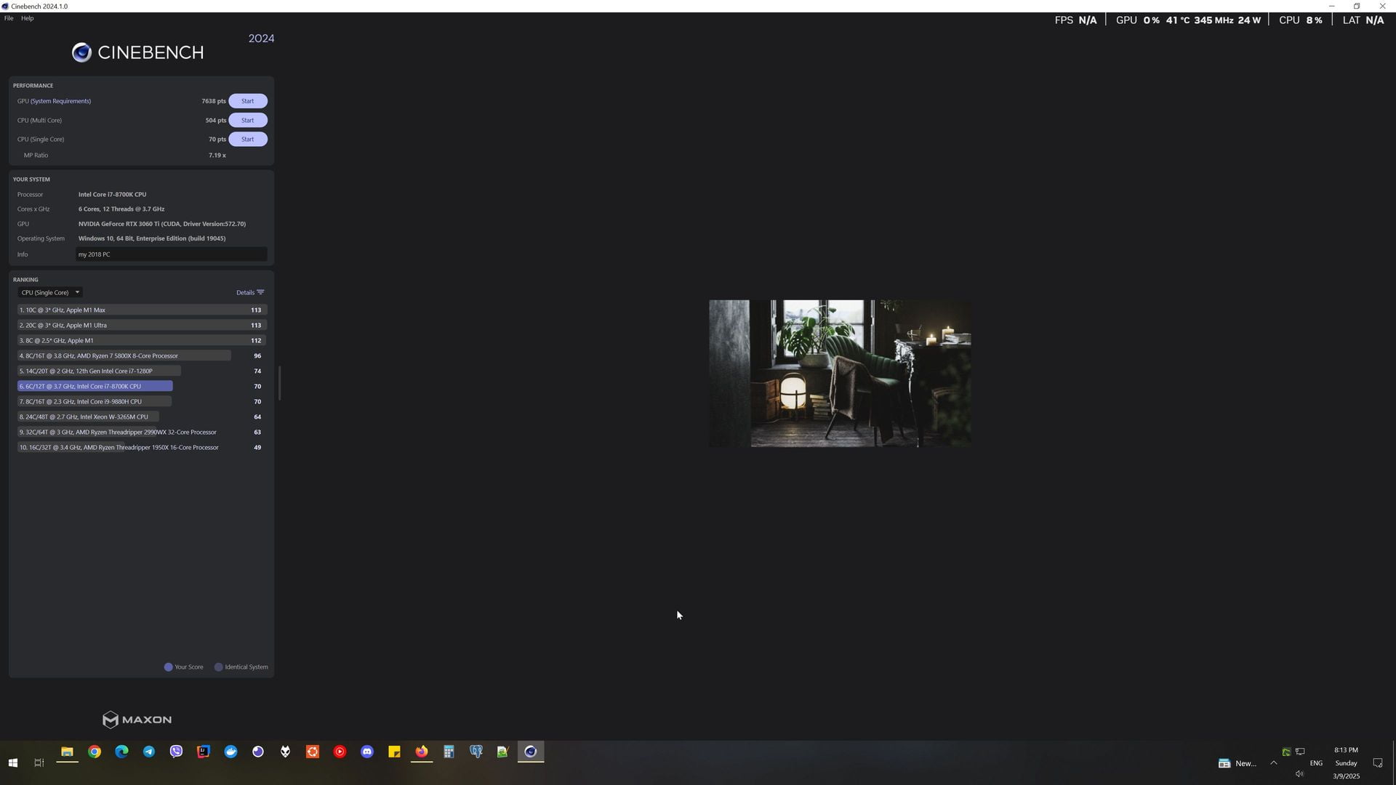Toggle the ranking Details view

250,292
